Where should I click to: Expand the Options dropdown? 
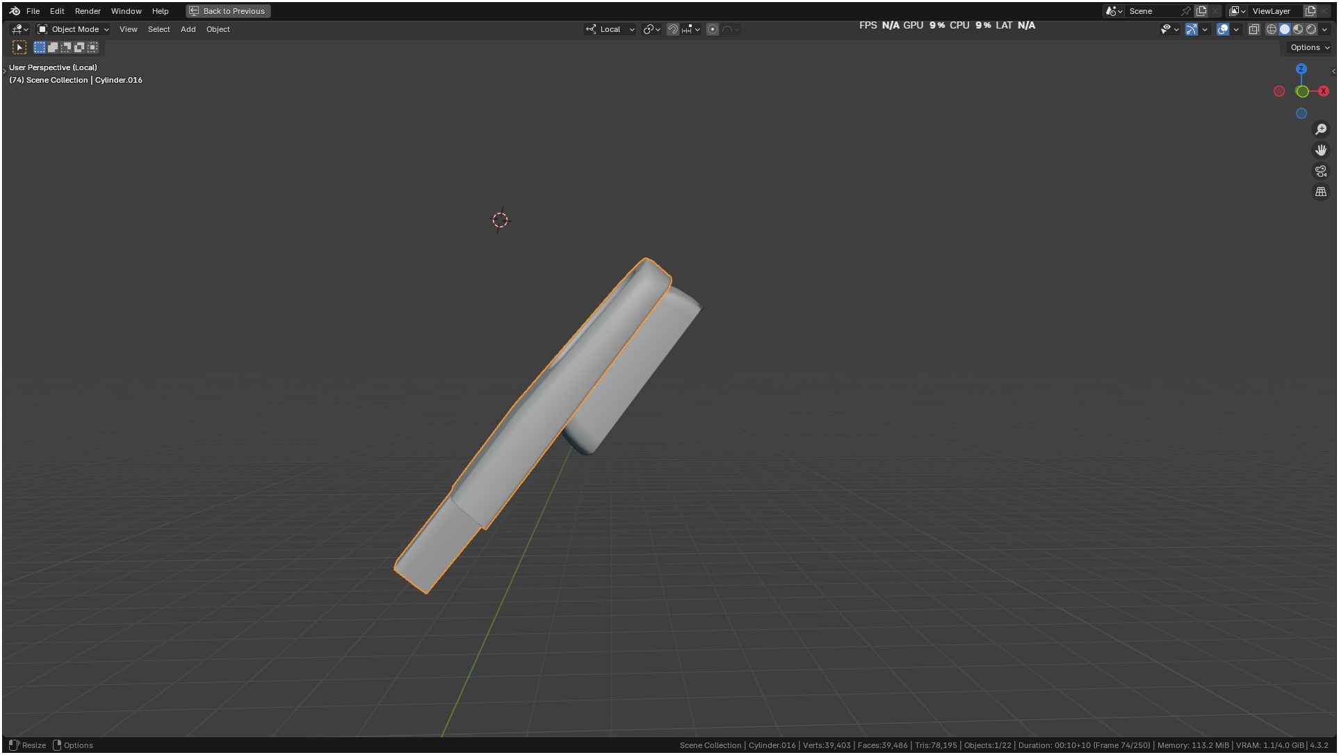click(1310, 47)
